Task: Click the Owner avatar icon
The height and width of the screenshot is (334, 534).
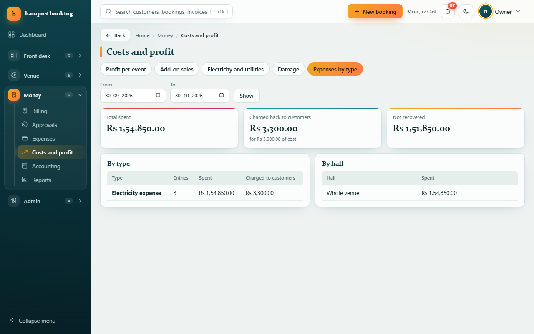Action: pyautogui.click(x=485, y=12)
